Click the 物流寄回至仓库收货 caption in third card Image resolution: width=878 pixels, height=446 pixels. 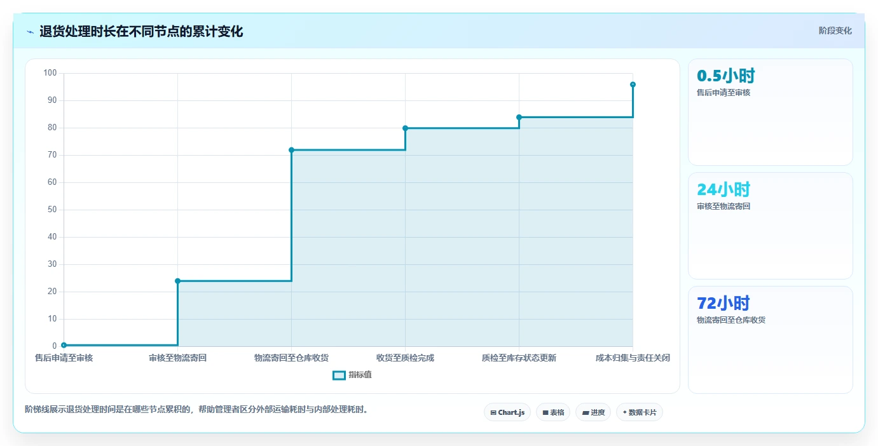tap(731, 320)
